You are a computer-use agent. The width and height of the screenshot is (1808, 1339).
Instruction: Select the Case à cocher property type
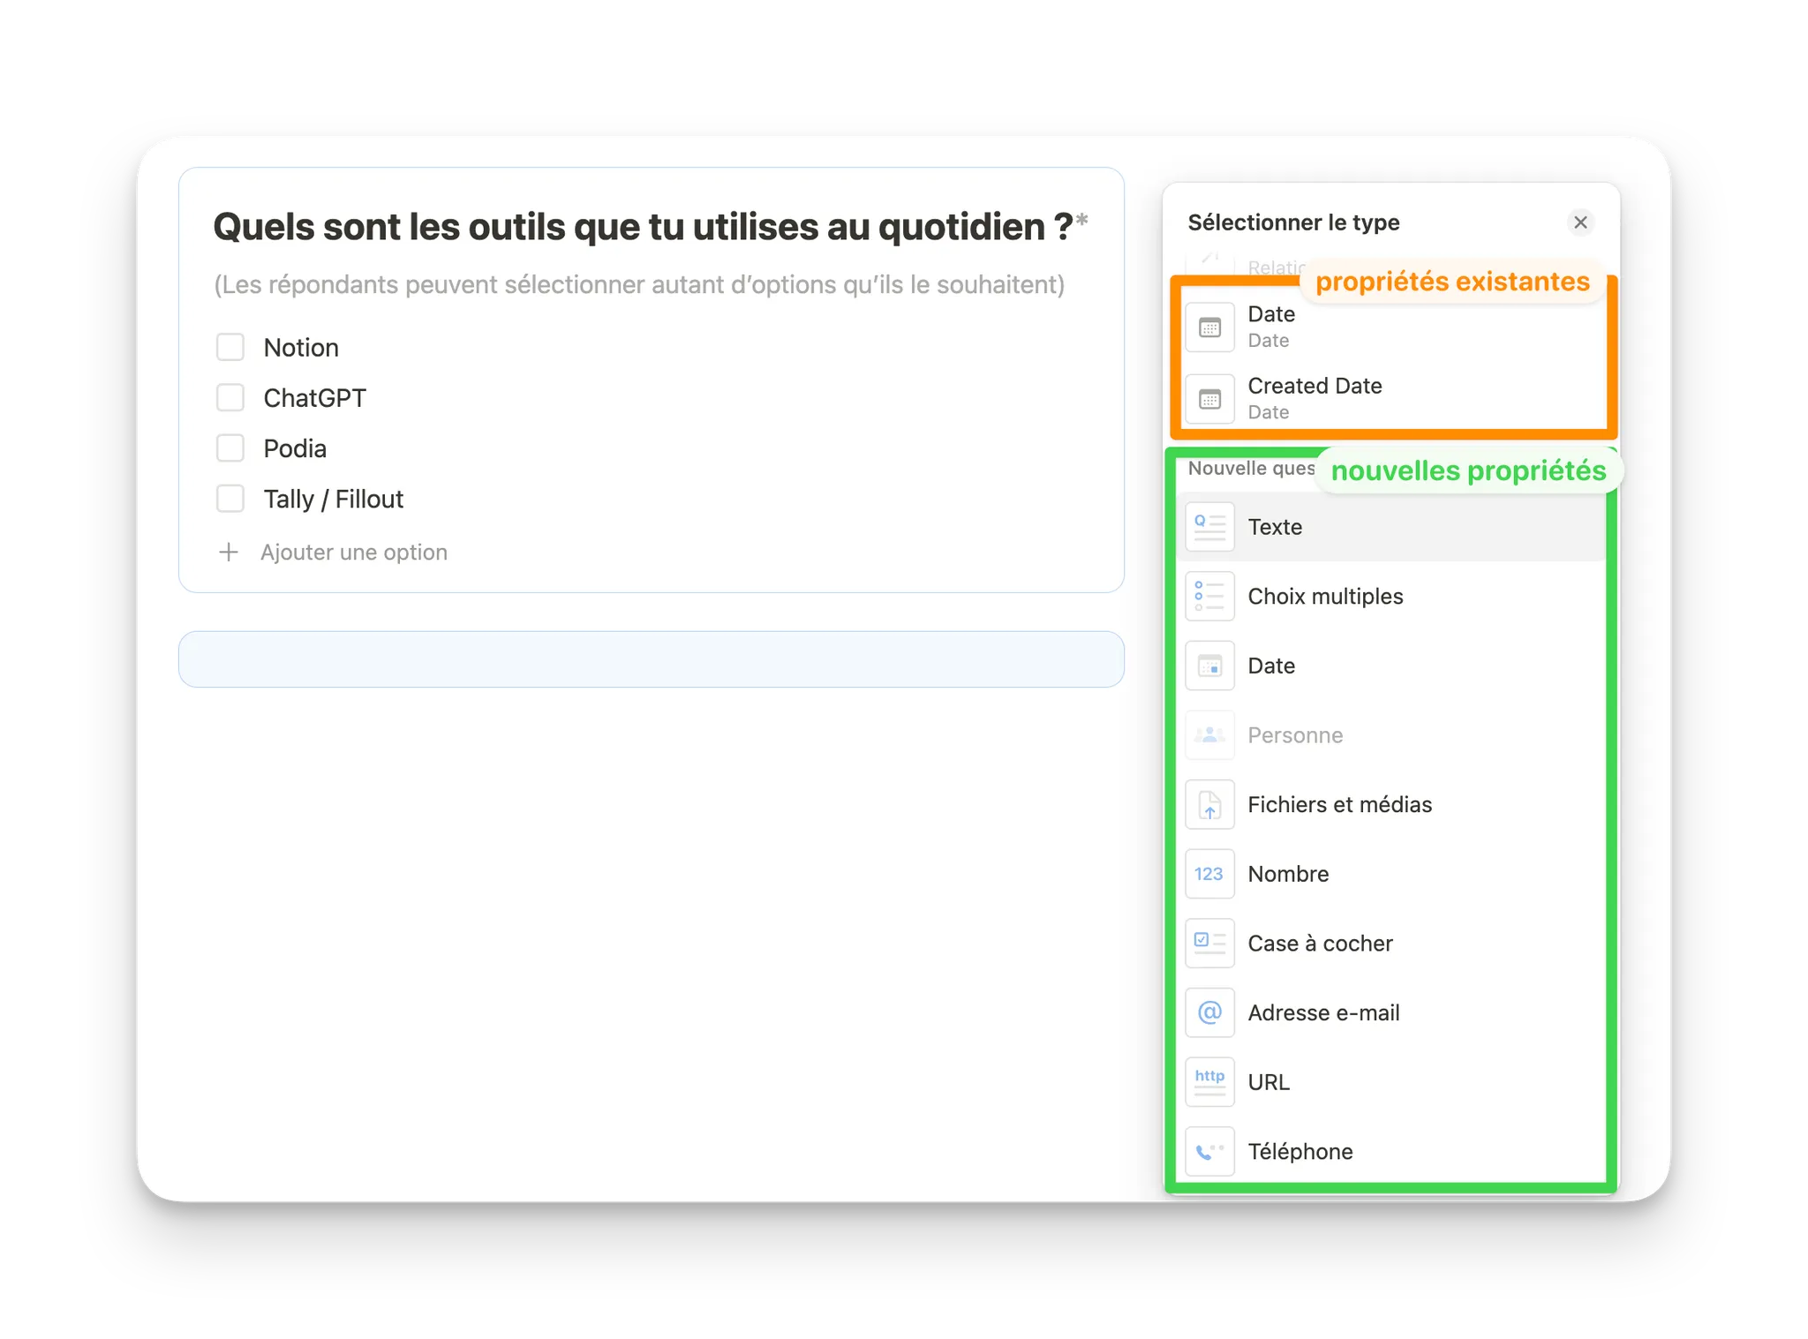(1320, 943)
